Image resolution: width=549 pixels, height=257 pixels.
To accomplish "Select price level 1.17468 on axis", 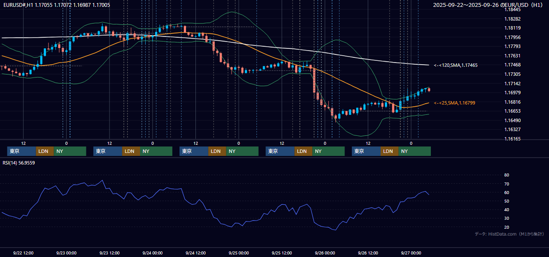I will [x=512, y=65].
